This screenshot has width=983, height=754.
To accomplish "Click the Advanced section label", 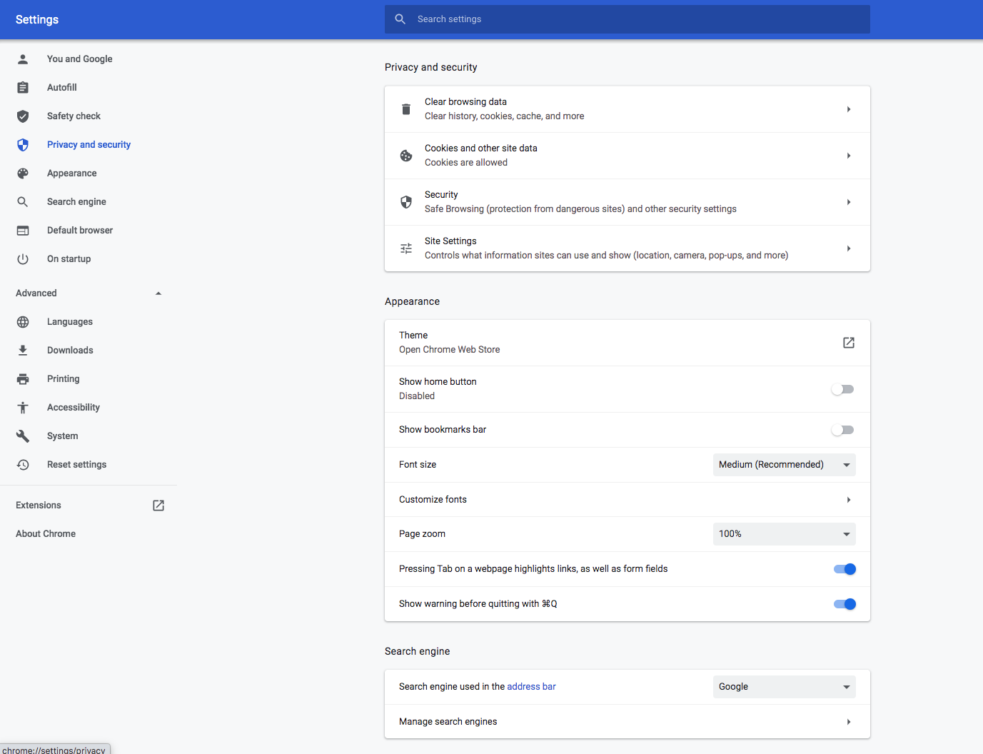I will [x=36, y=293].
